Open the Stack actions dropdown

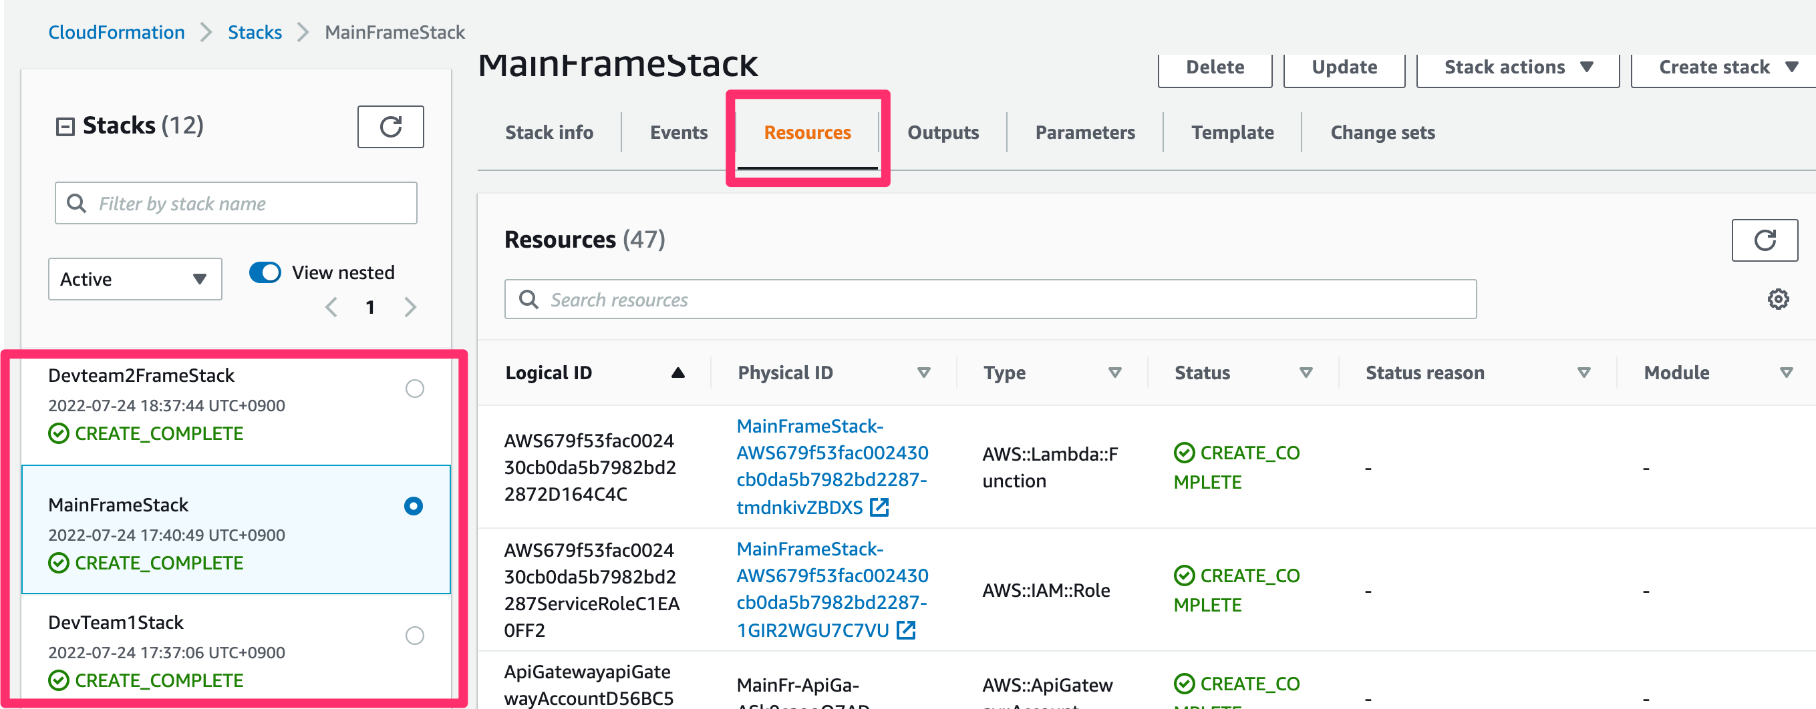tap(1517, 67)
